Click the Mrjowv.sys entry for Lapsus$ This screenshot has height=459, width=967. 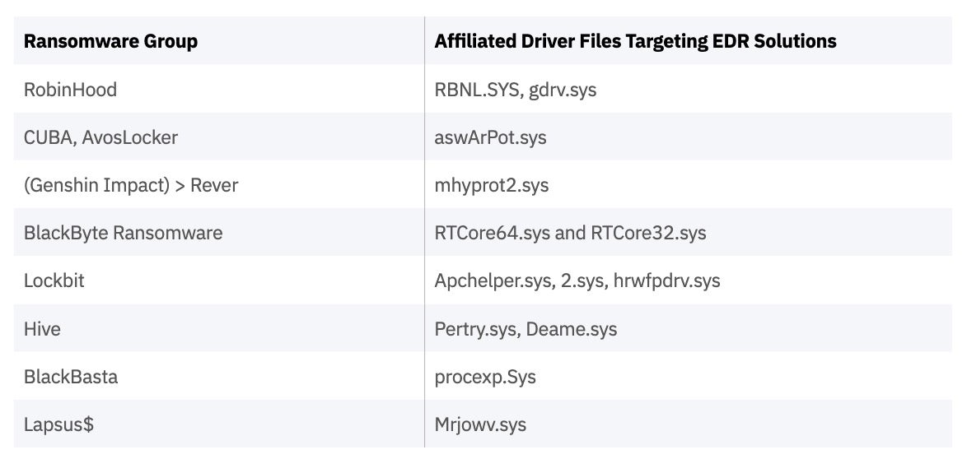[x=480, y=424]
